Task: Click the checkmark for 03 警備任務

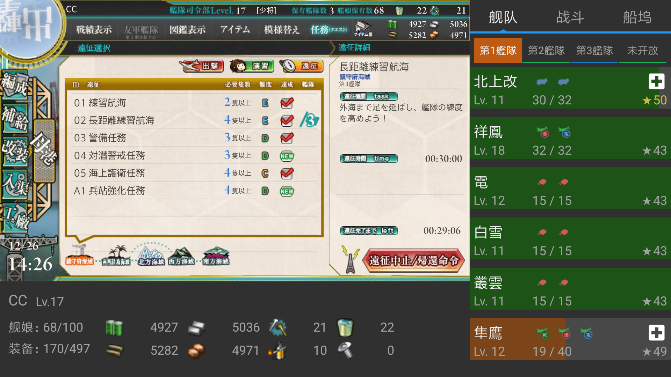Action: [x=287, y=138]
